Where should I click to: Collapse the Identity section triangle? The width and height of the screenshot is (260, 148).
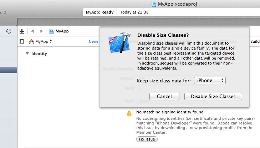pyautogui.click(x=27, y=53)
